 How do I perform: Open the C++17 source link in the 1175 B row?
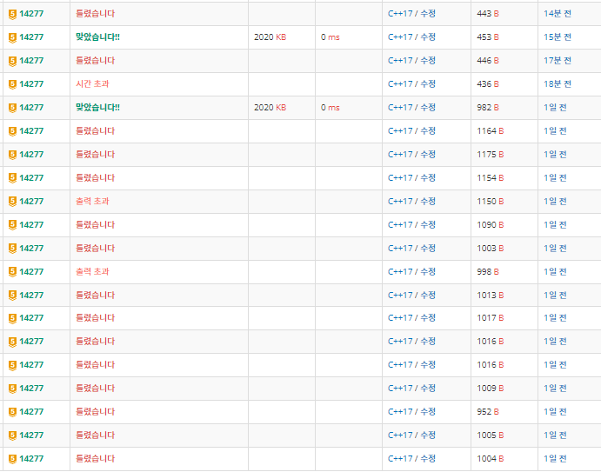tap(400, 155)
